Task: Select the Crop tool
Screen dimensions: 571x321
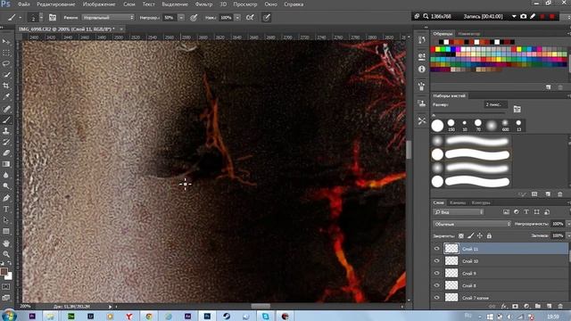Action: click(6, 86)
